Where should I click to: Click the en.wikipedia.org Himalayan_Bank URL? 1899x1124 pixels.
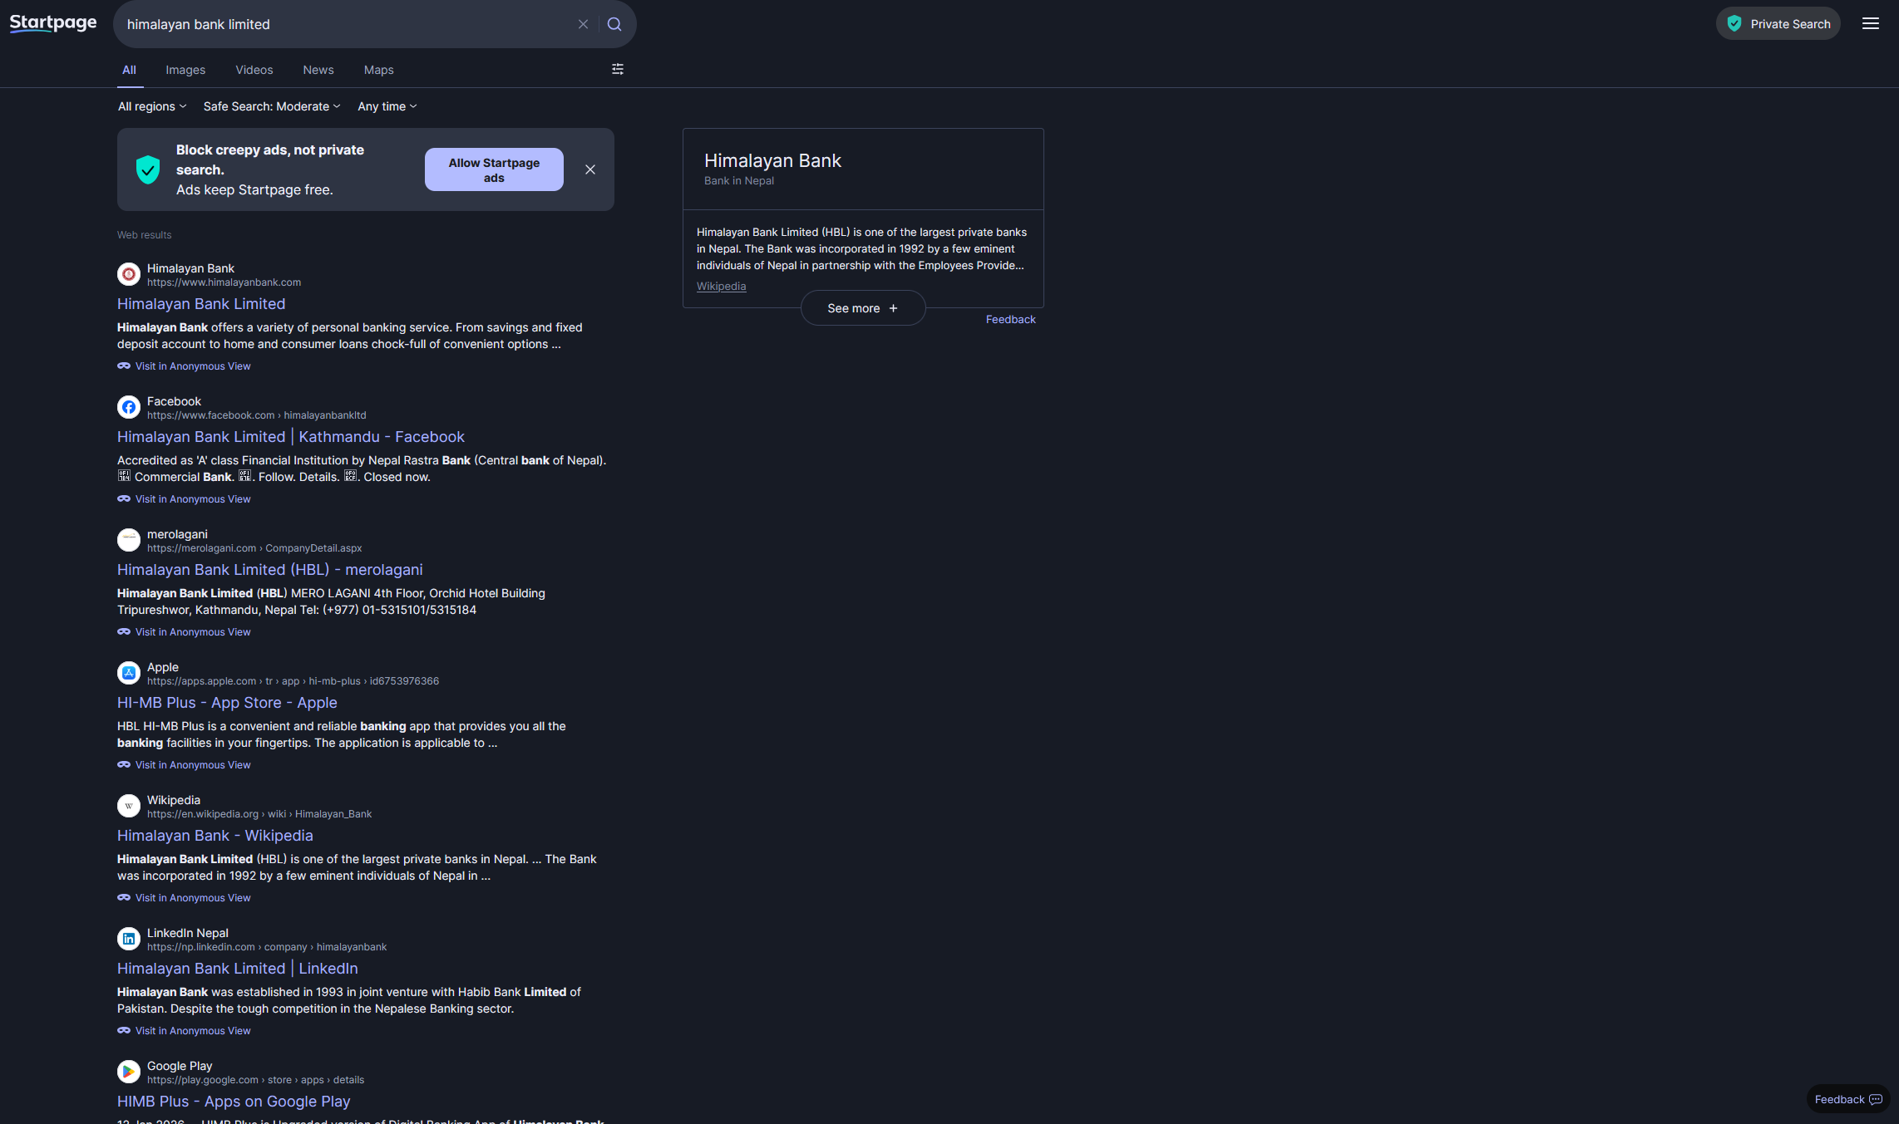point(259,814)
